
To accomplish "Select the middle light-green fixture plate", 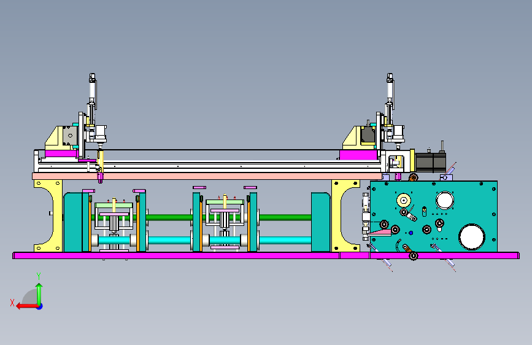I will click(225, 202).
